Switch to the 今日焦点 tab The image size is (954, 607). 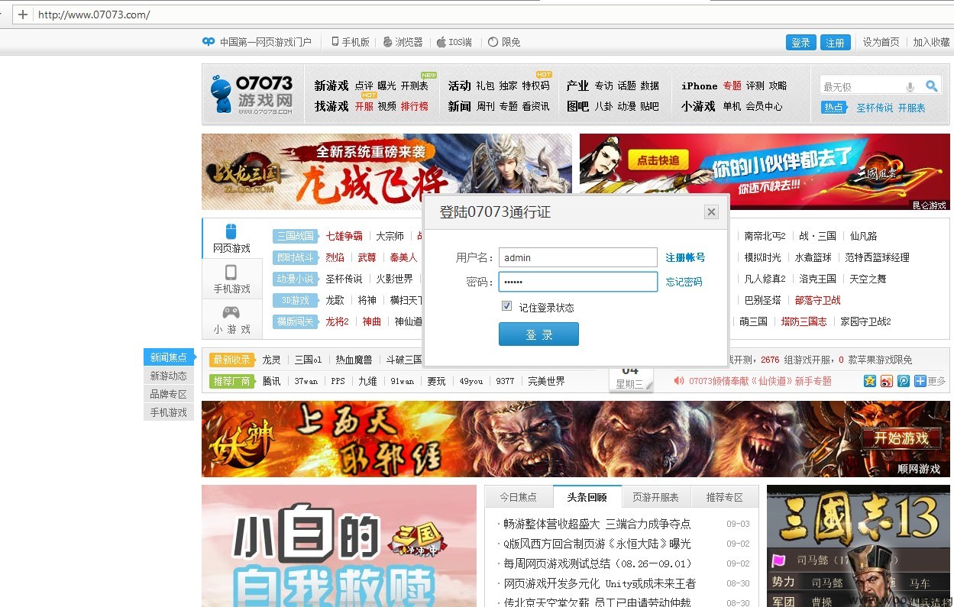pos(519,497)
